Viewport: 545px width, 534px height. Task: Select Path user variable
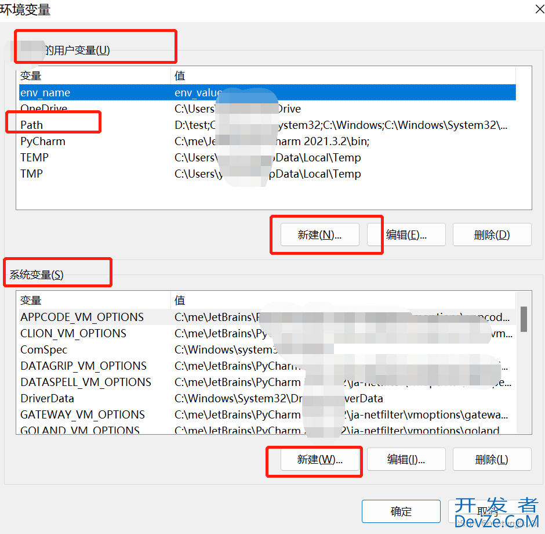coord(267,125)
